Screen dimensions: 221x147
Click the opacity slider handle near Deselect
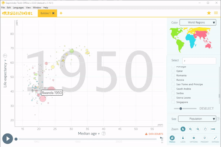click(181, 109)
